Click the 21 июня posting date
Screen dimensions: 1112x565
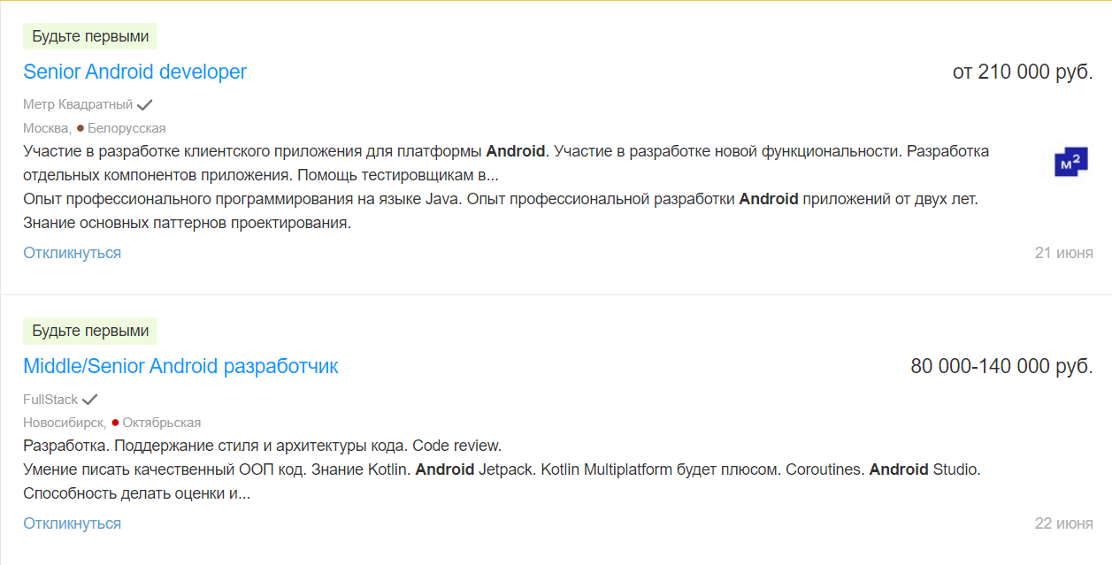pyautogui.click(x=1064, y=253)
